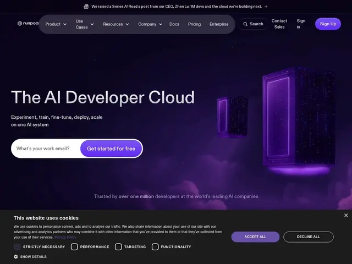The image size is (352, 264).
Task: Click "Trusted by over one million developers" text
Action: click(176, 196)
